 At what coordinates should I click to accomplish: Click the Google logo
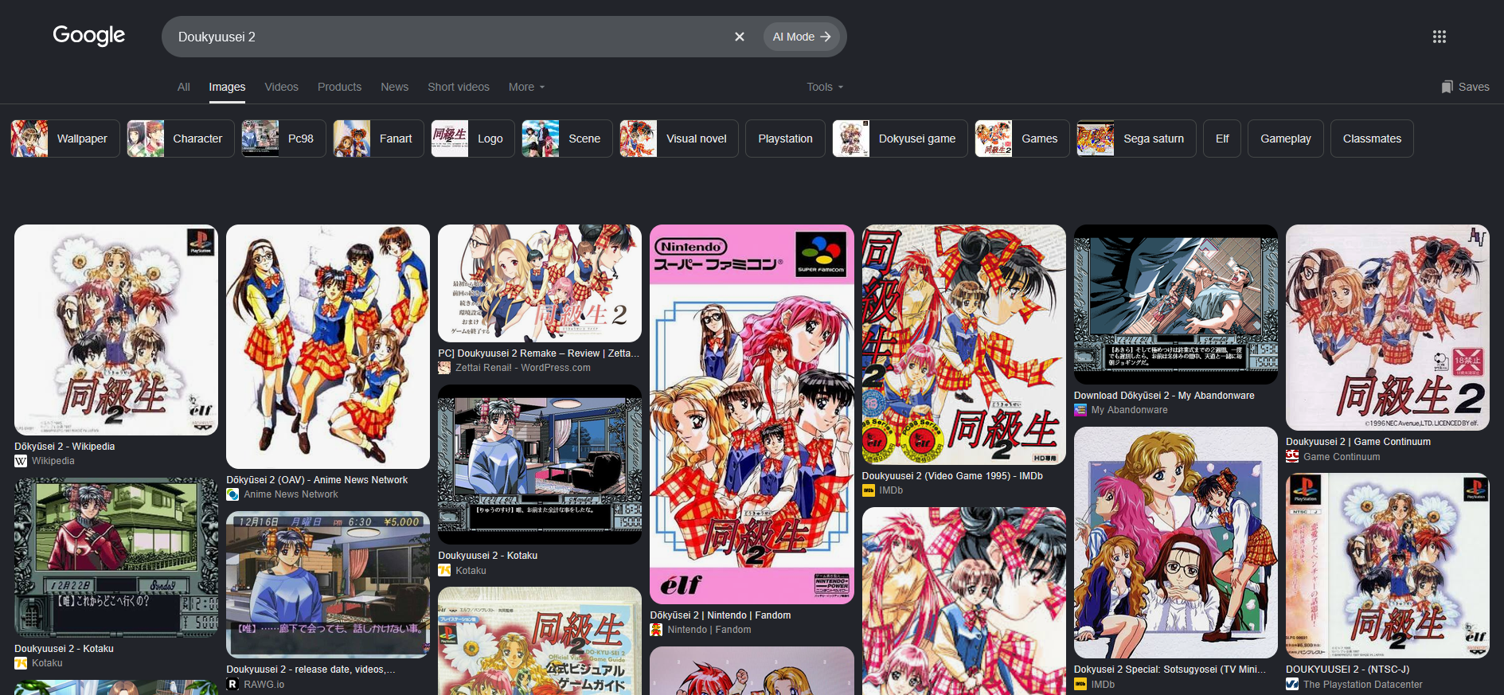click(89, 36)
